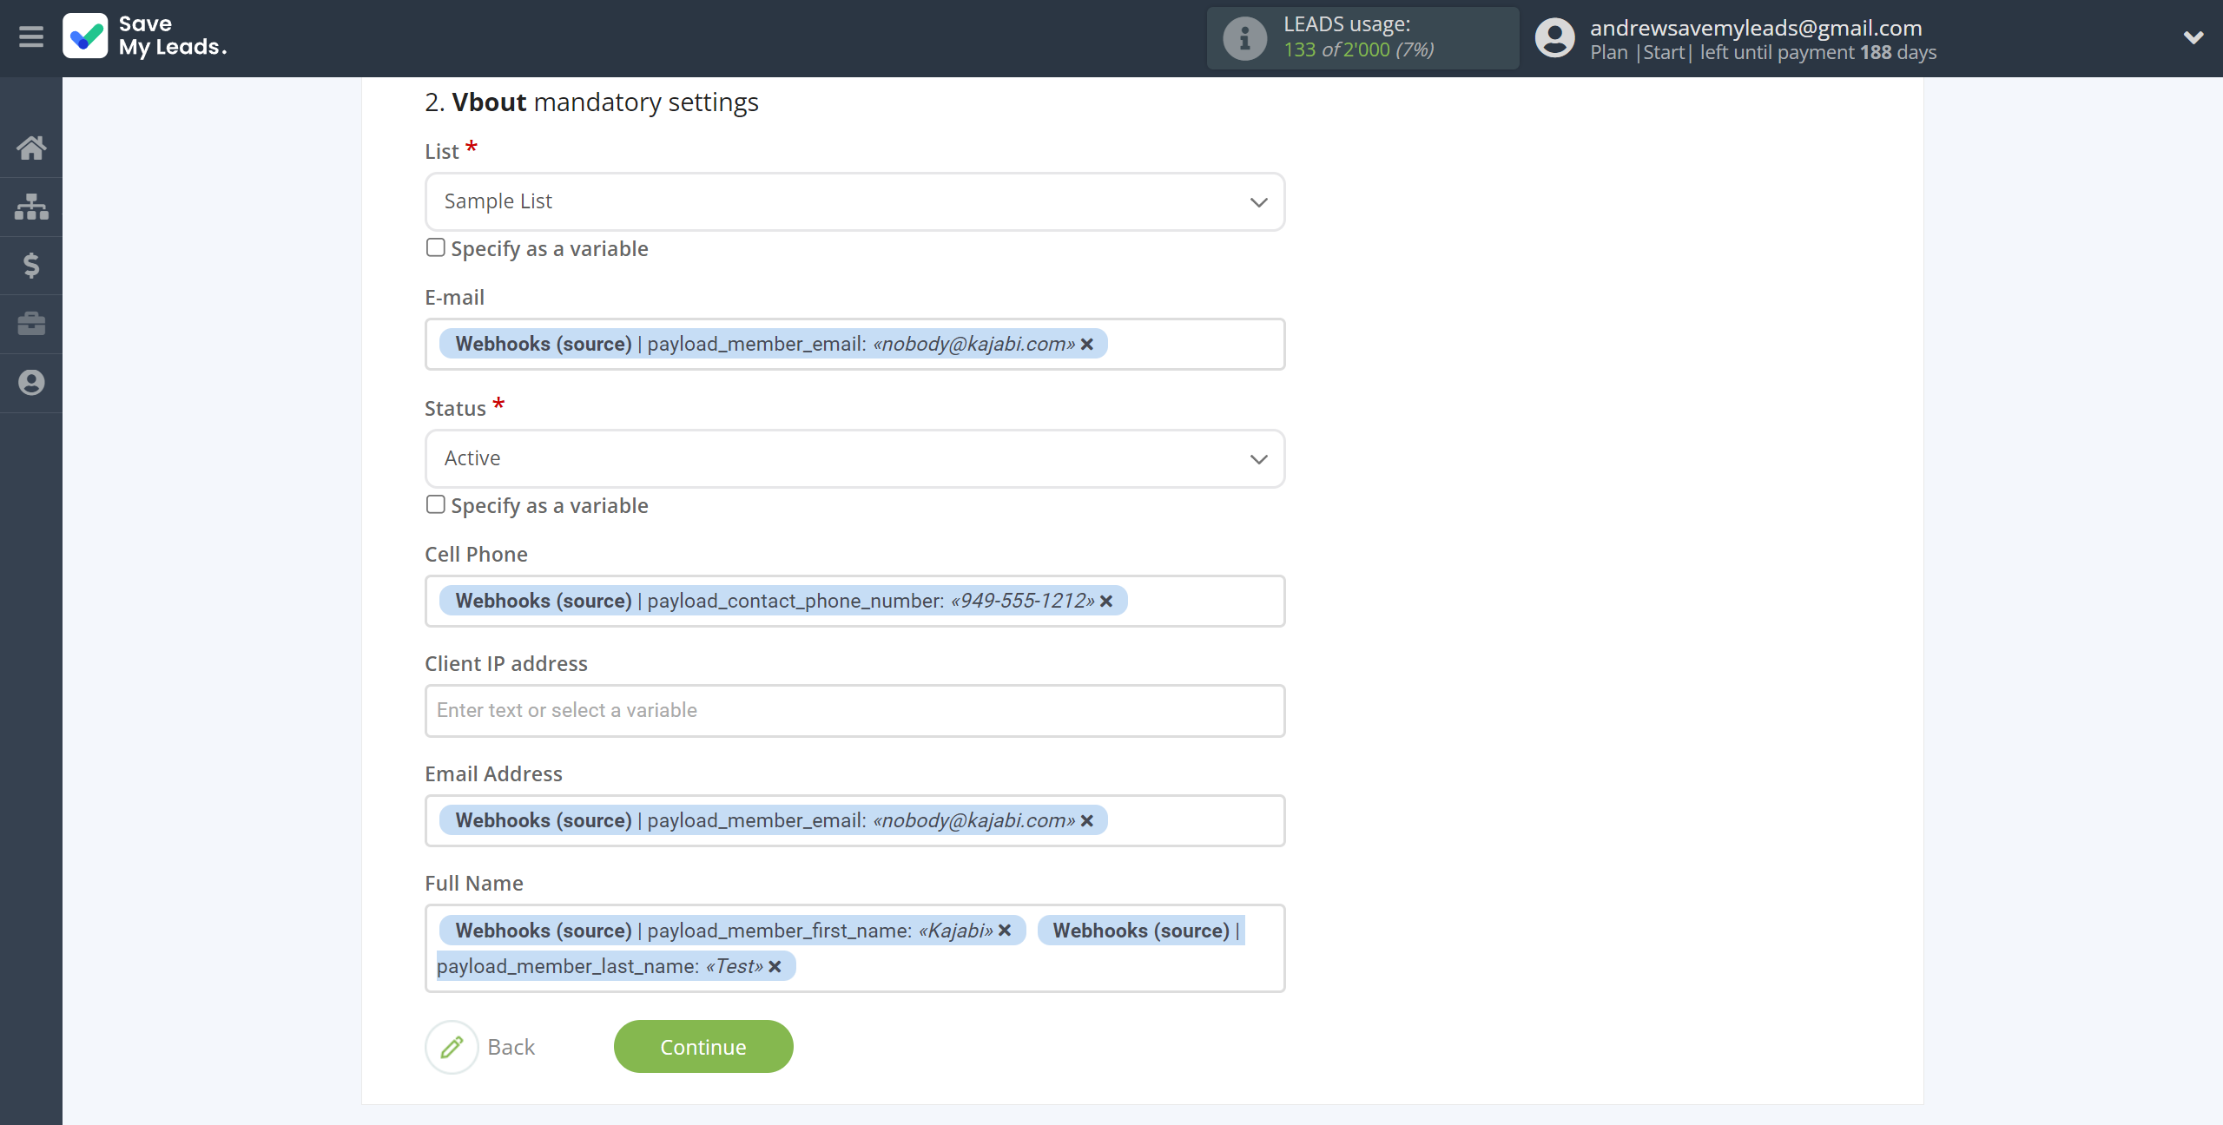Expand the account dropdown chevron

2193,37
